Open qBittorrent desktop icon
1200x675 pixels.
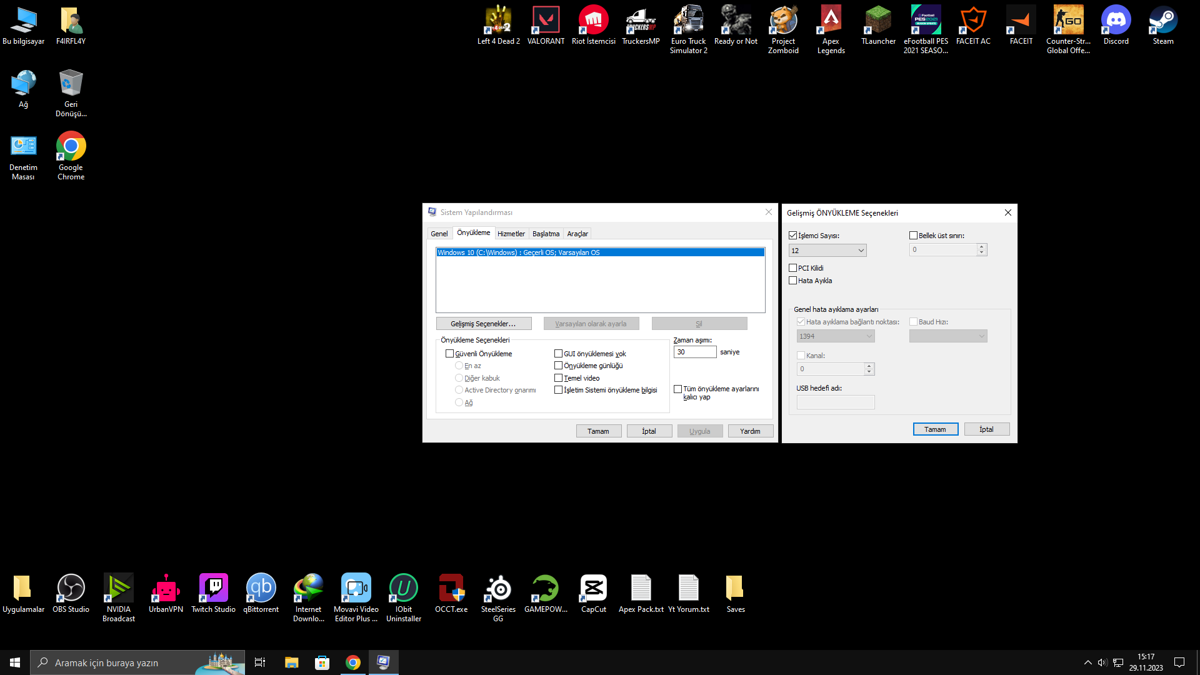click(261, 593)
